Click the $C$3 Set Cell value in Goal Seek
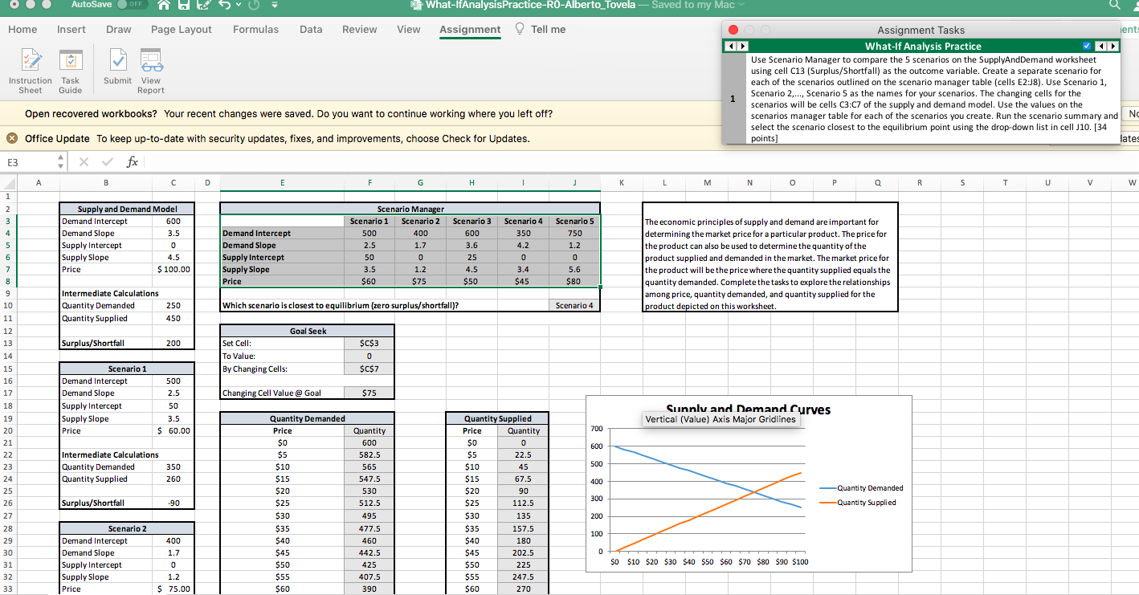The image size is (1139, 595). [369, 343]
